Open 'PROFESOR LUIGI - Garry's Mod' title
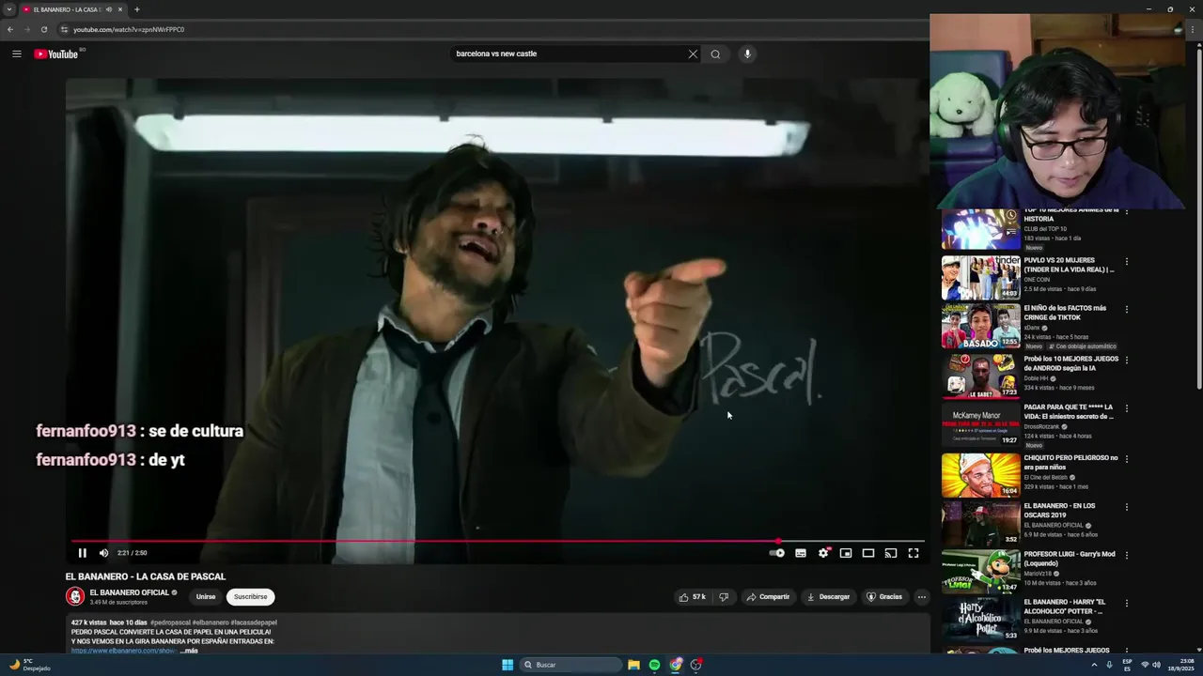 point(1069,559)
